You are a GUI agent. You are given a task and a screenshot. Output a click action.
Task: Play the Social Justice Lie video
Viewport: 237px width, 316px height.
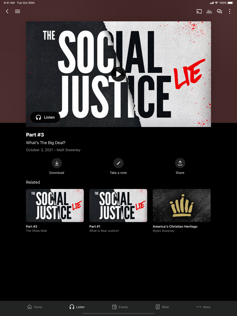click(x=118, y=74)
